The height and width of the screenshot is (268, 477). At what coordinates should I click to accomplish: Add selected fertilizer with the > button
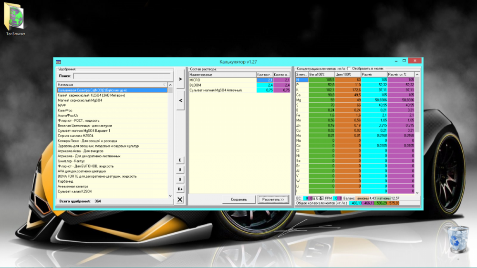[180, 79]
